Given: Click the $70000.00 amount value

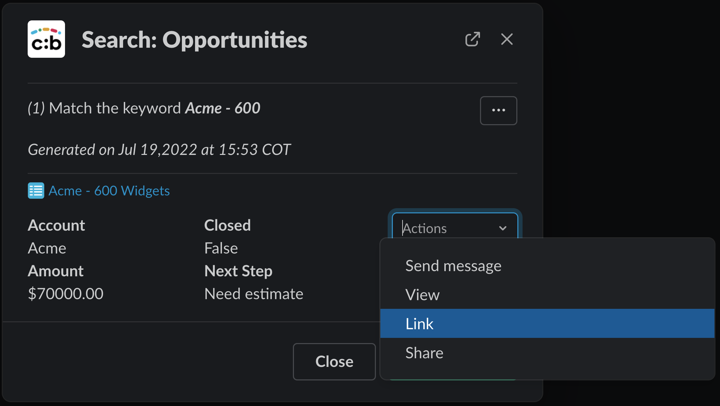Looking at the screenshot, I should 66,294.
